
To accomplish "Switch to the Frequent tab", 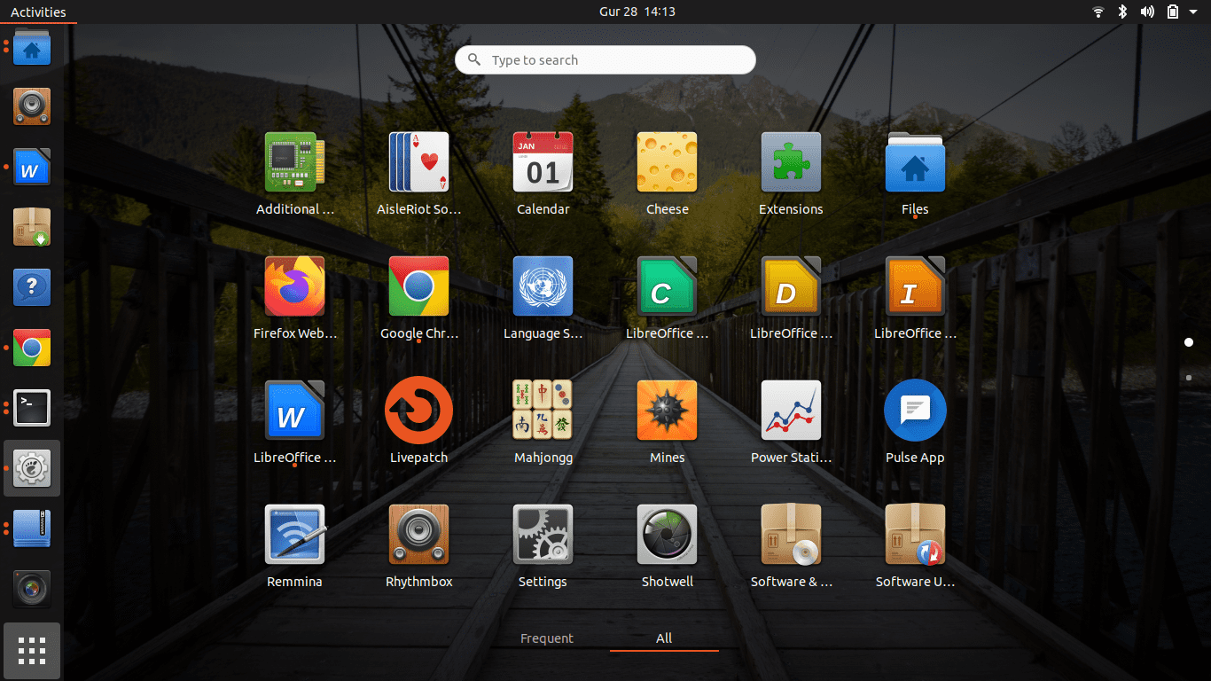I will (x=547, y=638).
